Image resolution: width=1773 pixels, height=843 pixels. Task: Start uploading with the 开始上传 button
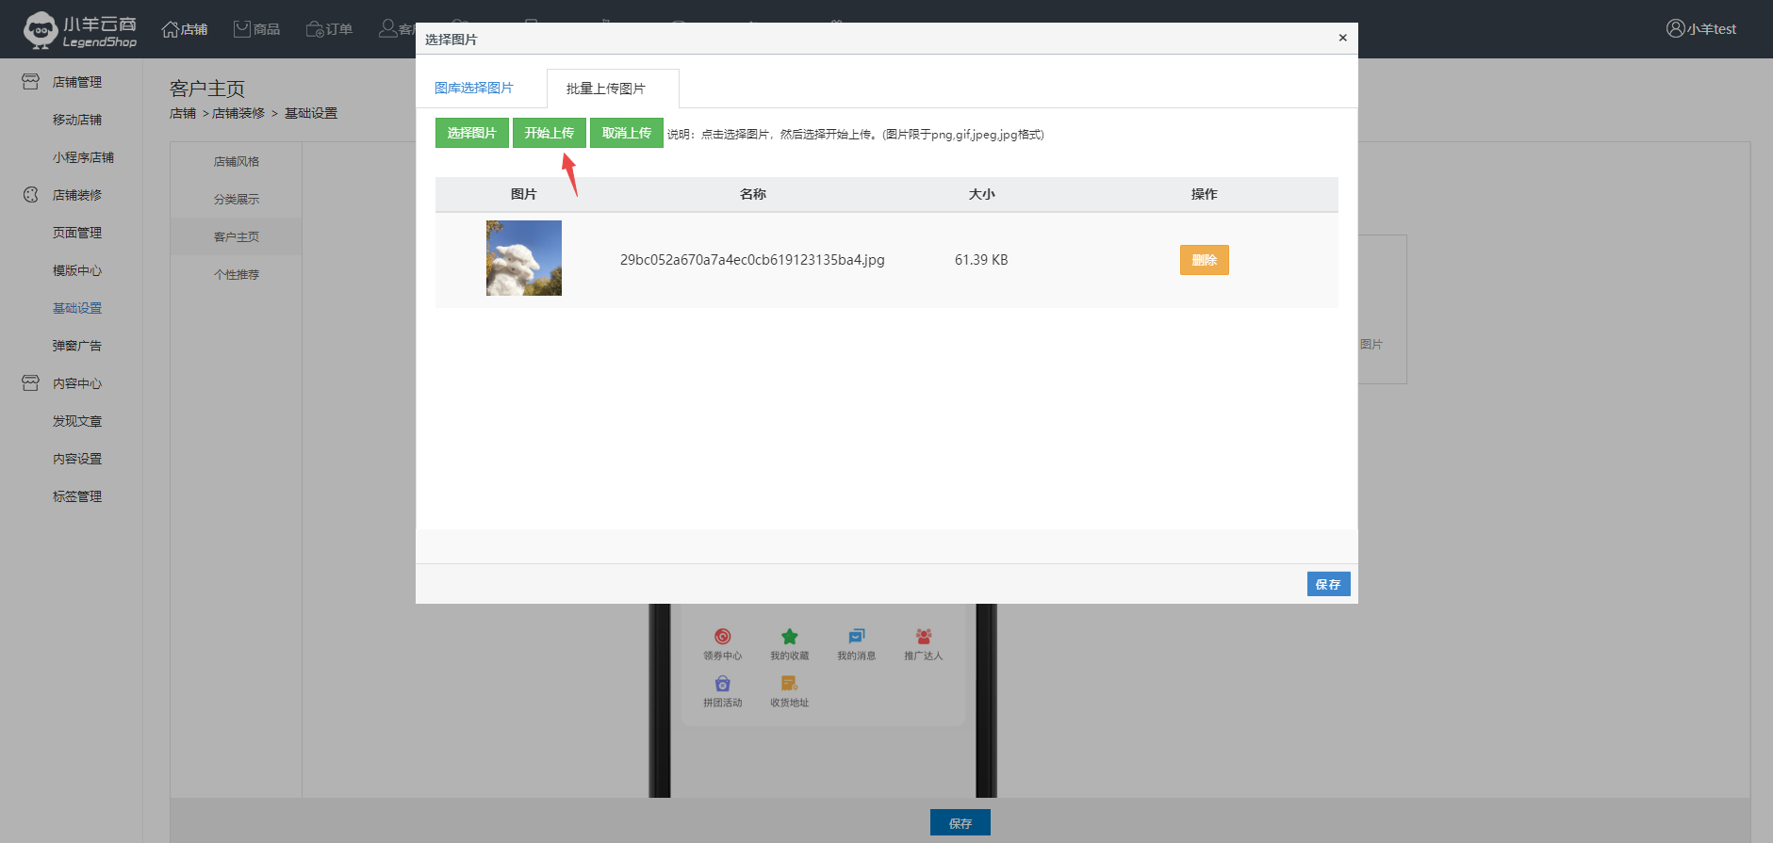click(x=549, y=133)
